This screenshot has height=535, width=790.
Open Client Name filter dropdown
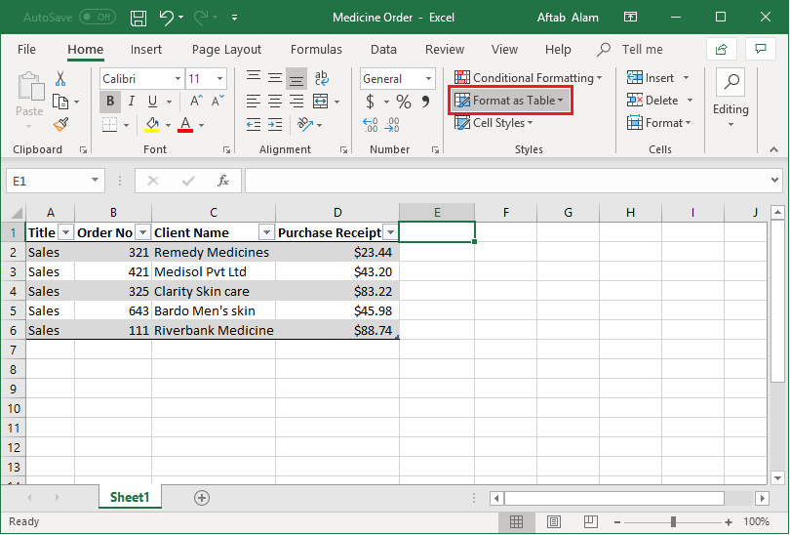coord(266,232)
